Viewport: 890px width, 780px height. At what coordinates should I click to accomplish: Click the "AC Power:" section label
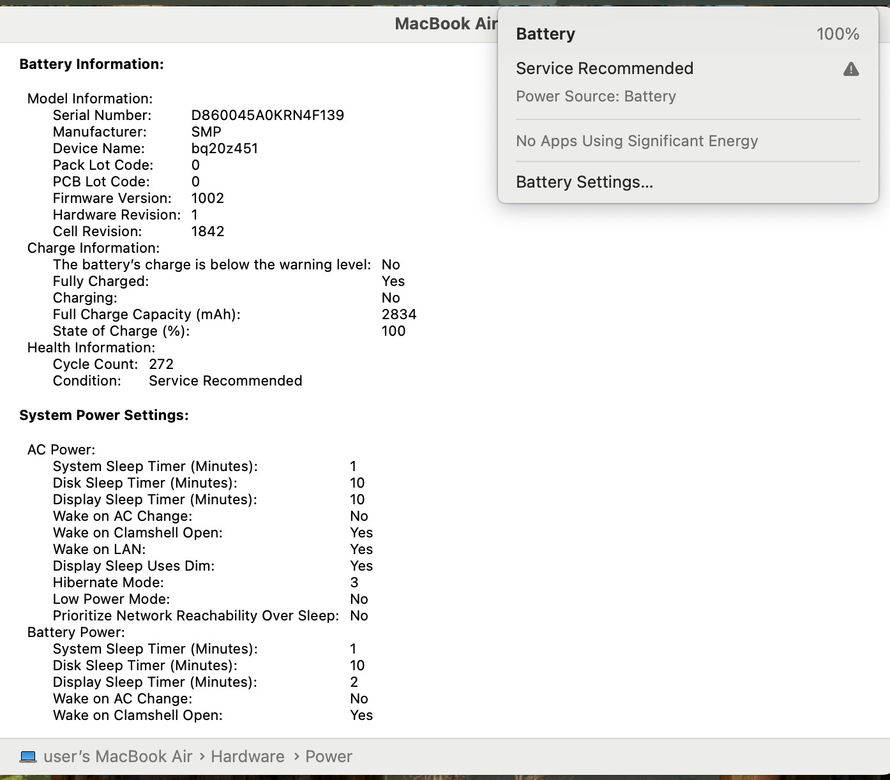(x=61, y=450)
